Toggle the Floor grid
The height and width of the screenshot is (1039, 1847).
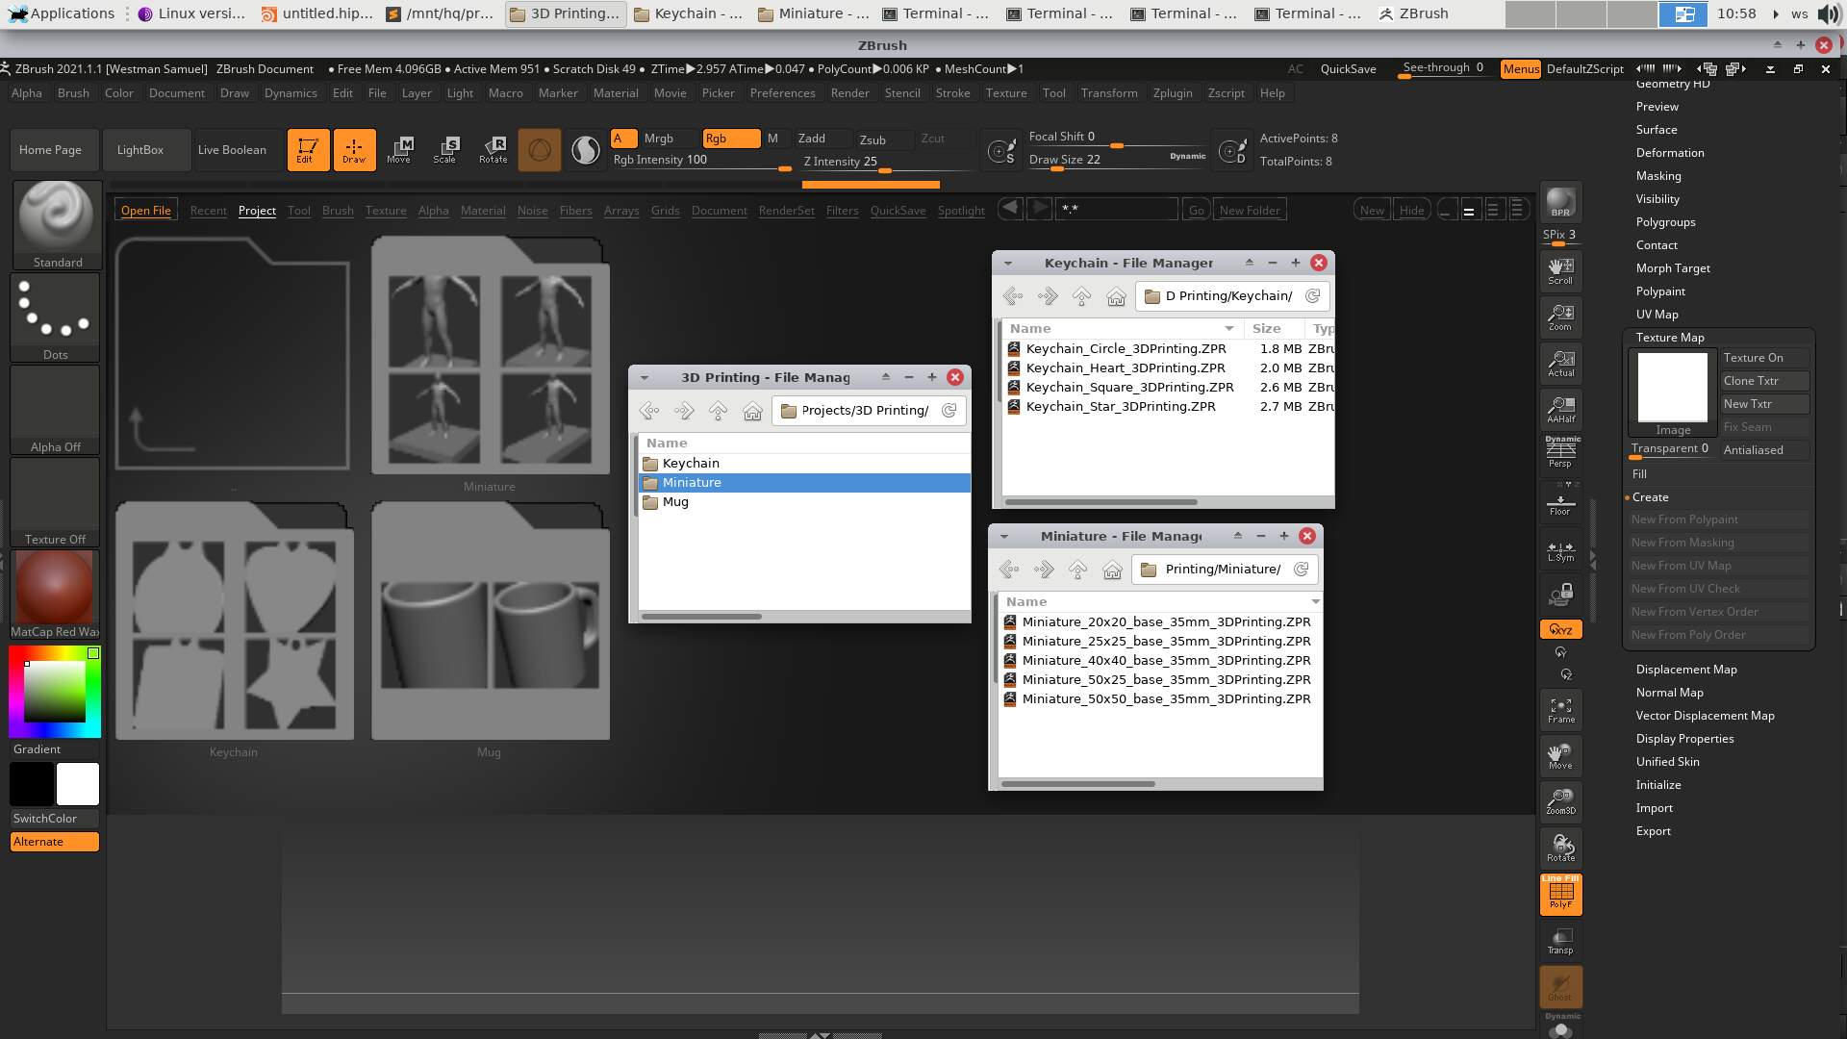(1560, 501)
